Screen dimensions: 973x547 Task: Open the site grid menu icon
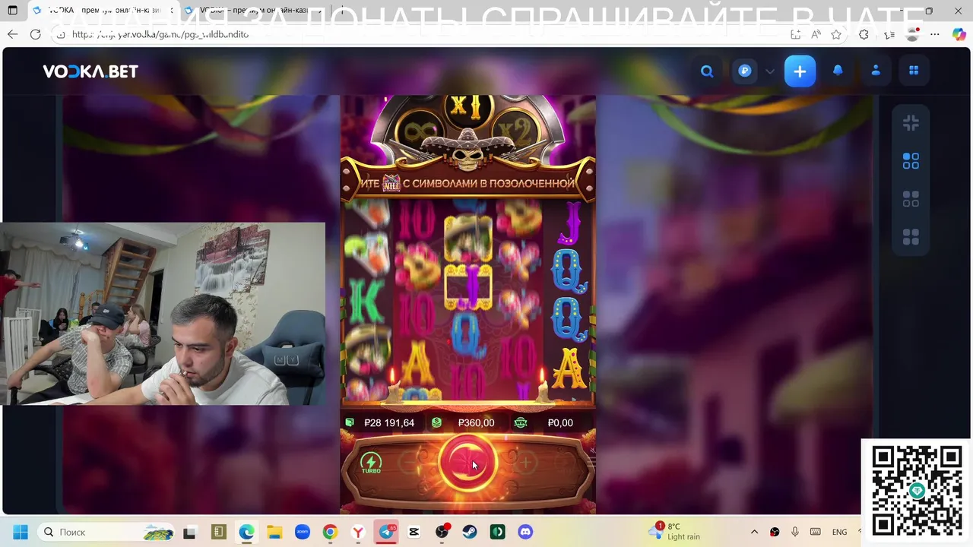pos(914,71)
